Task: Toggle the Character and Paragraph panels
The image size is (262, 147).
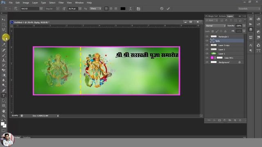Action: (x=138, y=9)
